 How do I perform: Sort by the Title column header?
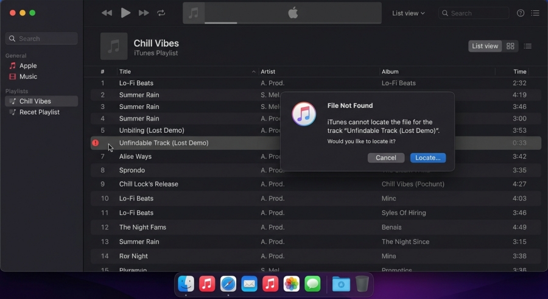click(x=125, y=72)
